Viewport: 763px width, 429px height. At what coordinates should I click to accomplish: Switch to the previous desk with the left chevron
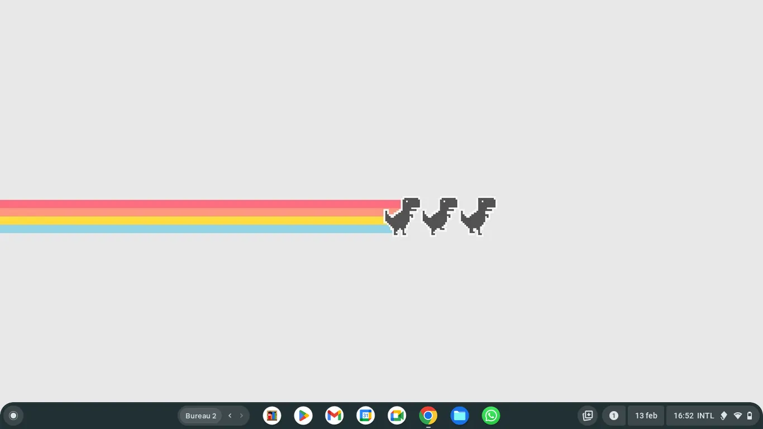[x=230, y=416]
